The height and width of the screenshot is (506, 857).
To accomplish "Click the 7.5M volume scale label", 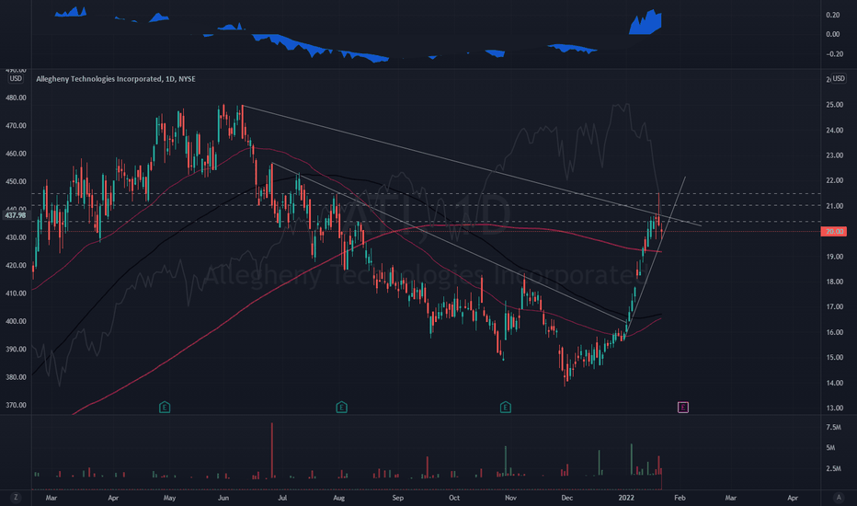I will 833,427.
